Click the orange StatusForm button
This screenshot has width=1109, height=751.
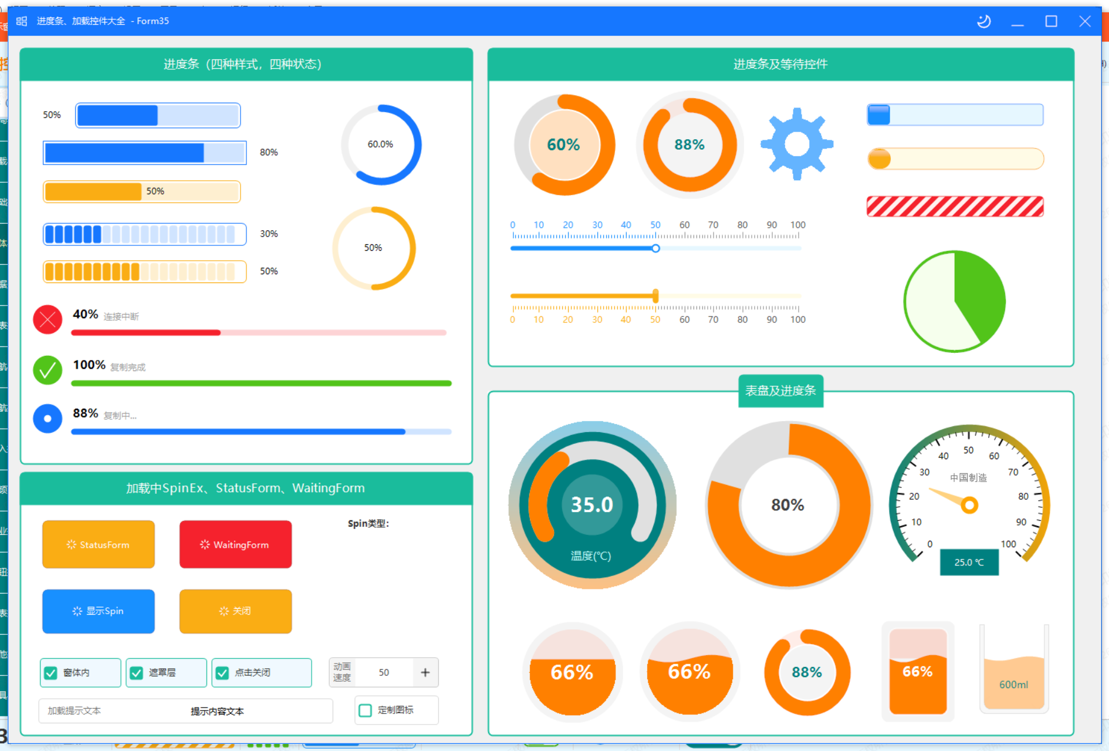coord(99,544)
